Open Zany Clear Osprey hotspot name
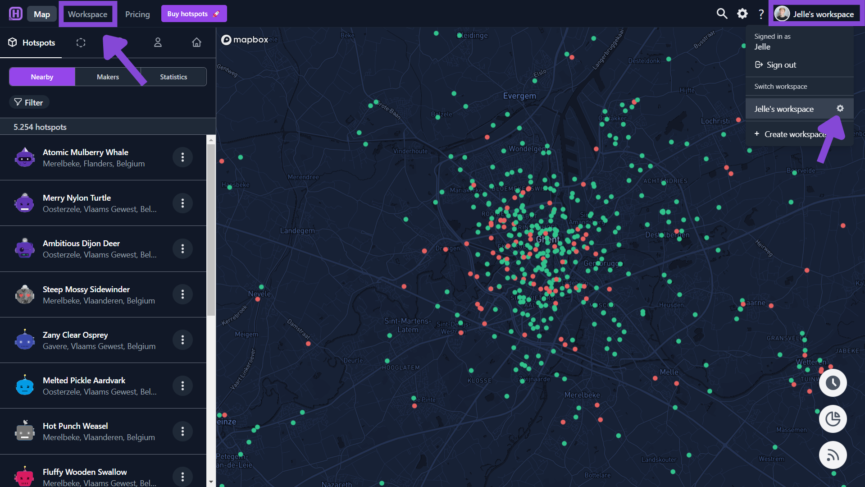This screenshot has height=487, width=865. [x=75, y=335]
